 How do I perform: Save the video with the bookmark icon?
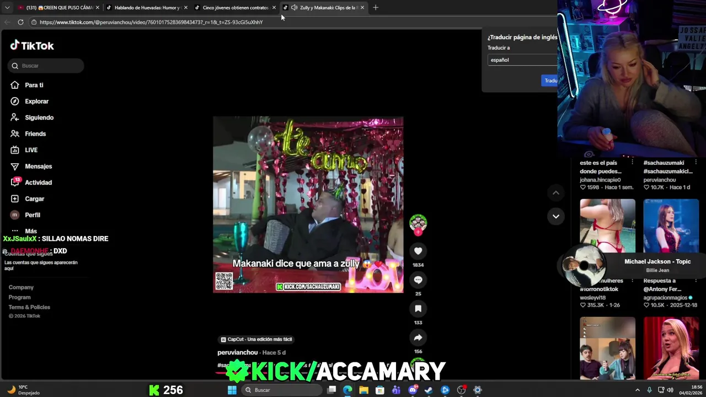tap(418, 309)
